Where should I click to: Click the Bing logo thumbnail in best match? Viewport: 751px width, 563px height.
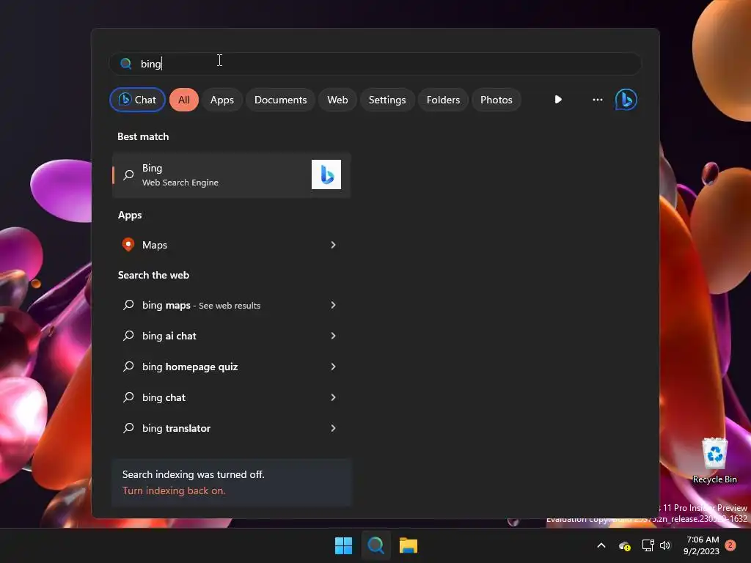pyautogui.click(x=326, y=174)
